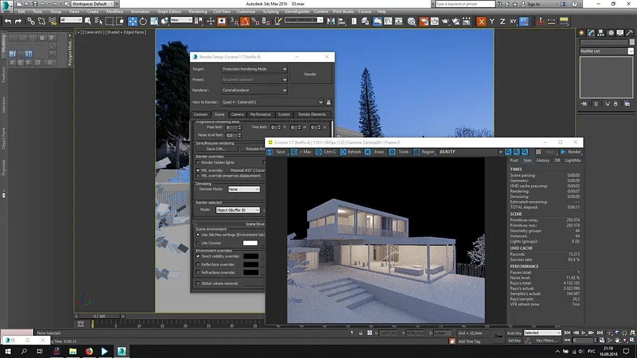
Task: Toggle the Angle Snap icon
Action: (x=245, y=22)
